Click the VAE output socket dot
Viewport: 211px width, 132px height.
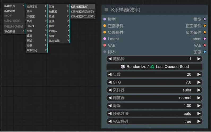tap(205, 45)
